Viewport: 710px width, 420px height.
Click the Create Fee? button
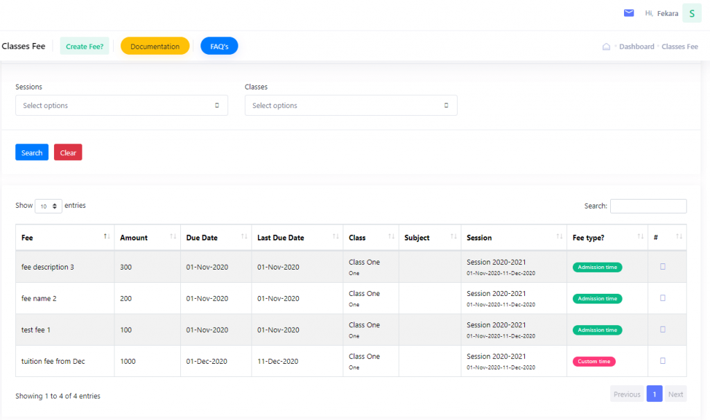(x=85, y=46)
